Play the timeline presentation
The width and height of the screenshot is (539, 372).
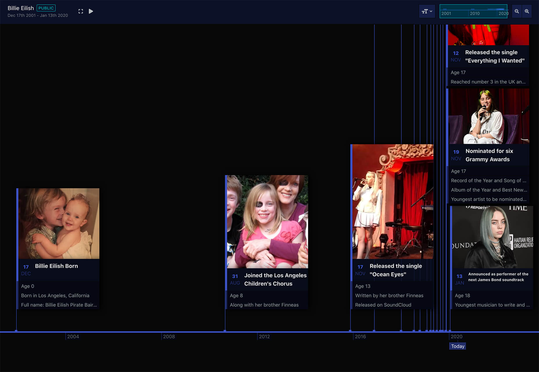(91, 11)
